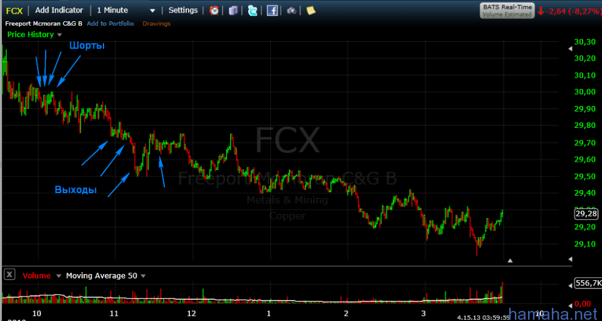Click the Freeport Mcmoran C&G B name
The height and width of the screenshot is (321, 602).
(x=43, y=23)
